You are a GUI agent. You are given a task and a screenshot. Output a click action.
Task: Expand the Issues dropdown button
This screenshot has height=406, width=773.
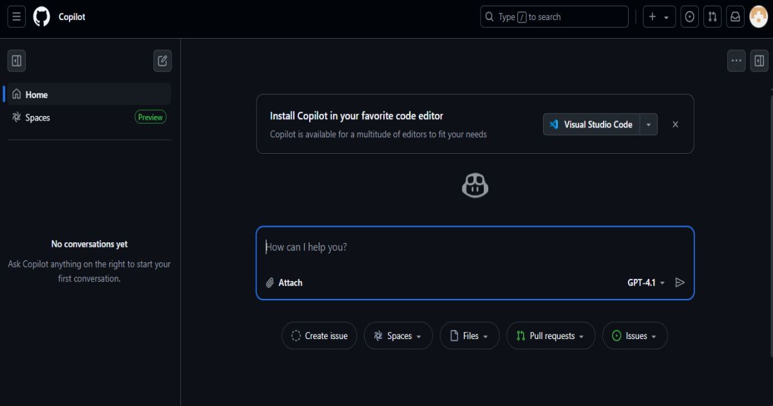tap(635, 336)
